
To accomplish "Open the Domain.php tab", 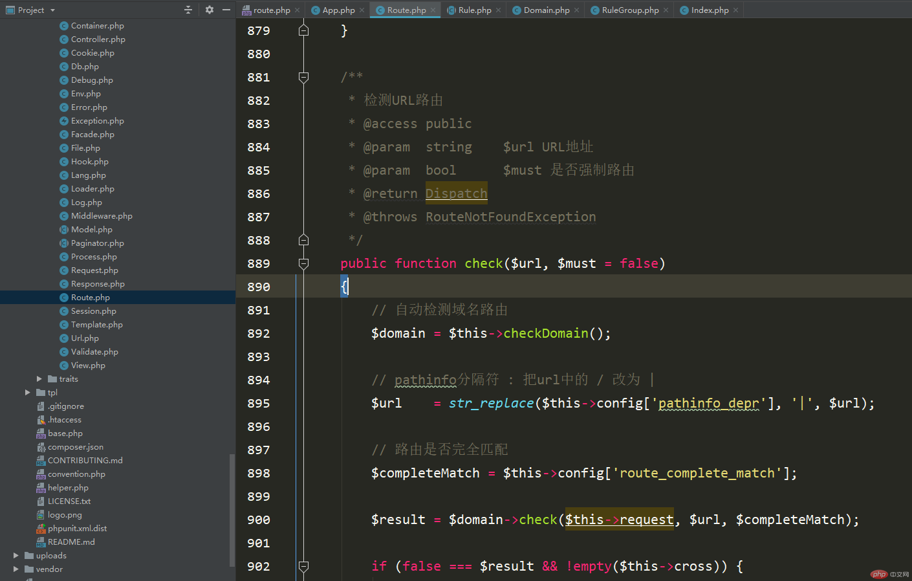I will [547, 10].
